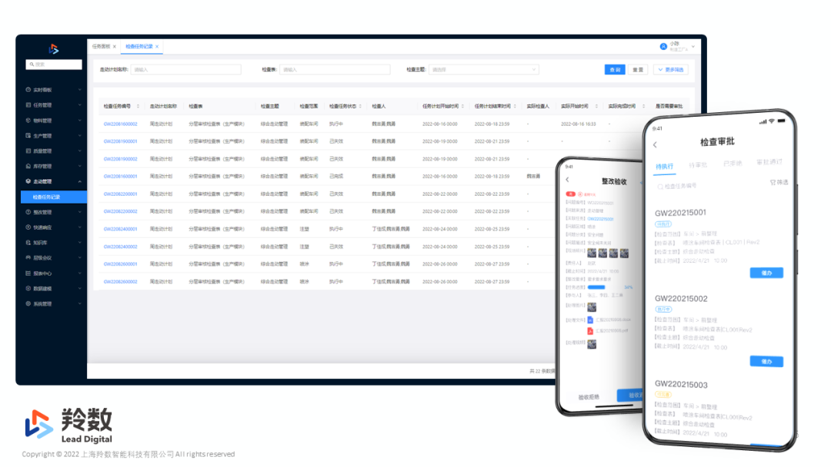Switch to the 任务面板 tab

click(102, 47)
